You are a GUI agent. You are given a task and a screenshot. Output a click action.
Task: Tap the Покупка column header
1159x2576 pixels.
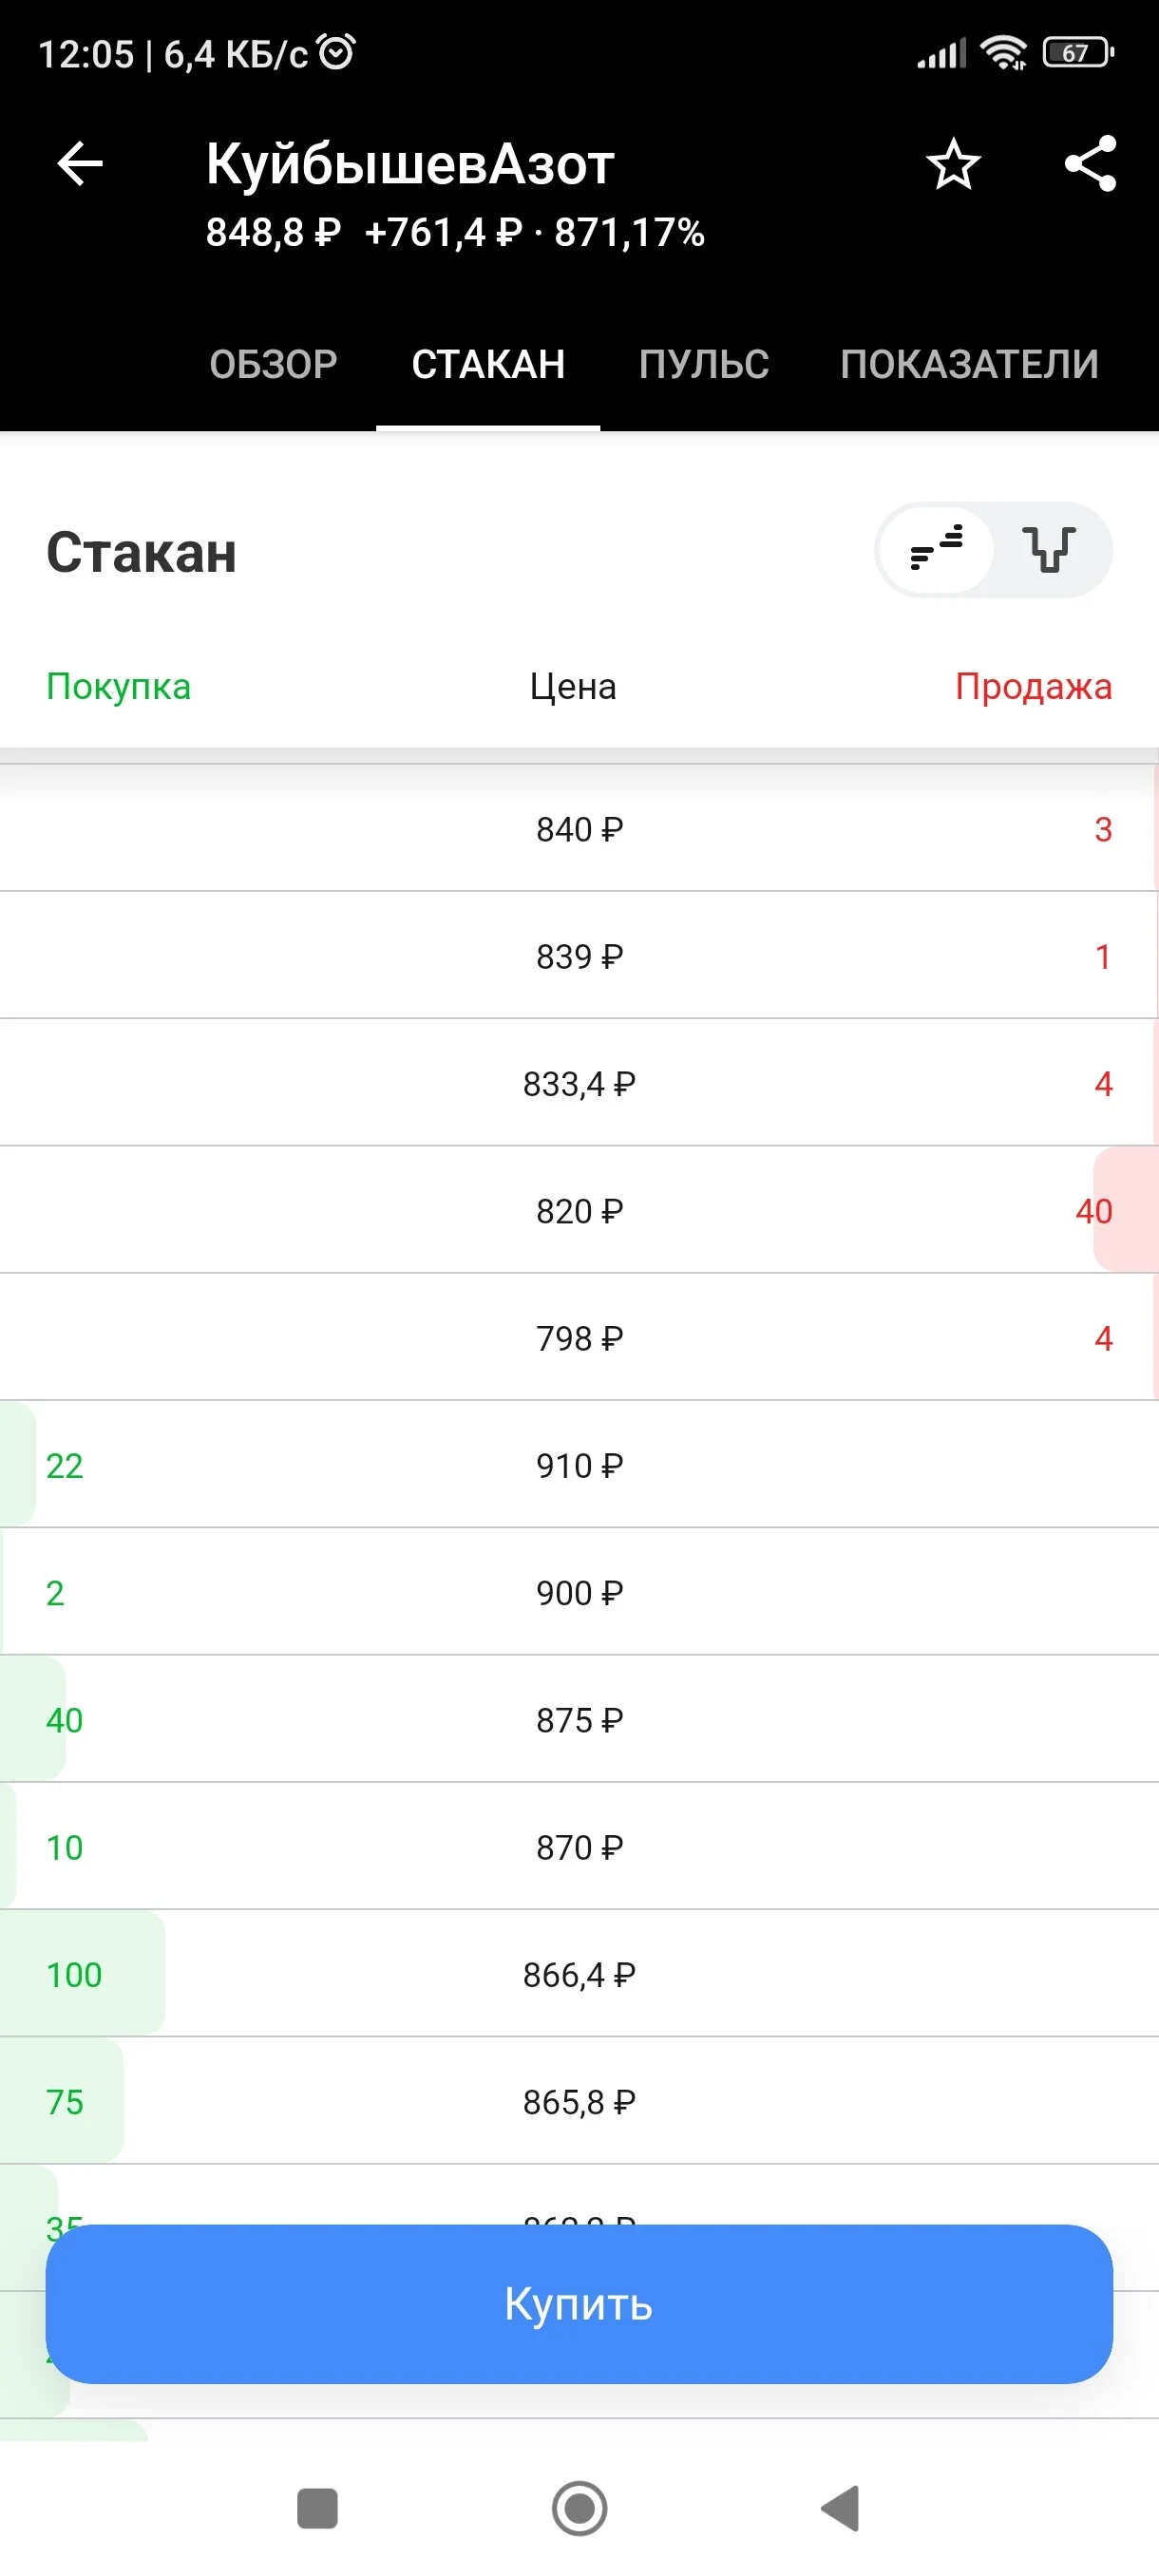118,687
